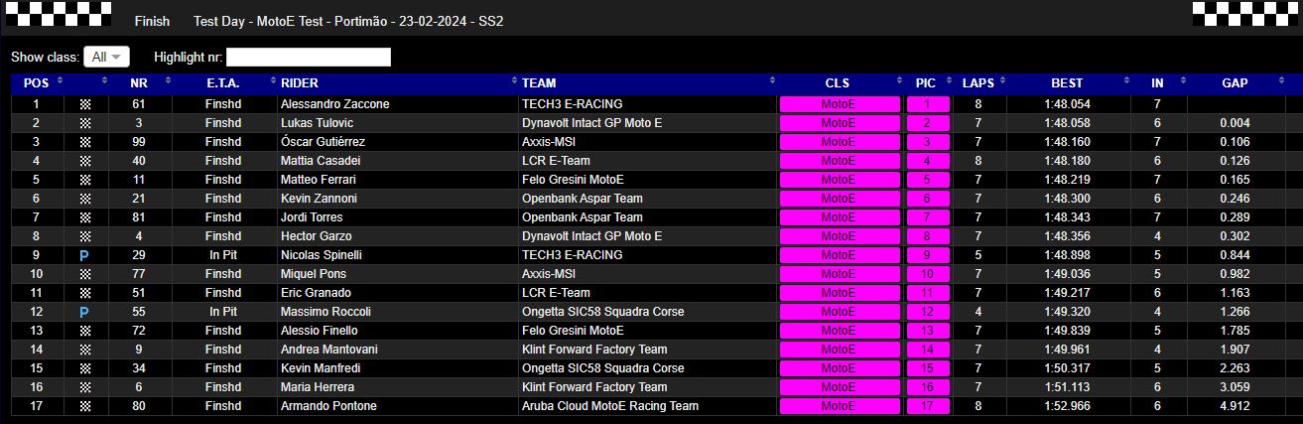Select rider name Óscar Gutiérrez

coord(325,142)
